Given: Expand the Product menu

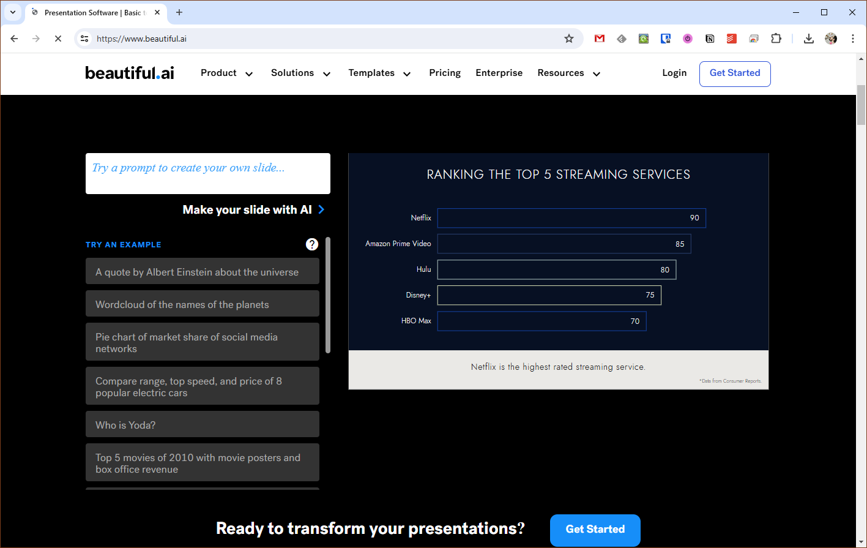Looking at the screenshot, I should [x=226, y=73].
